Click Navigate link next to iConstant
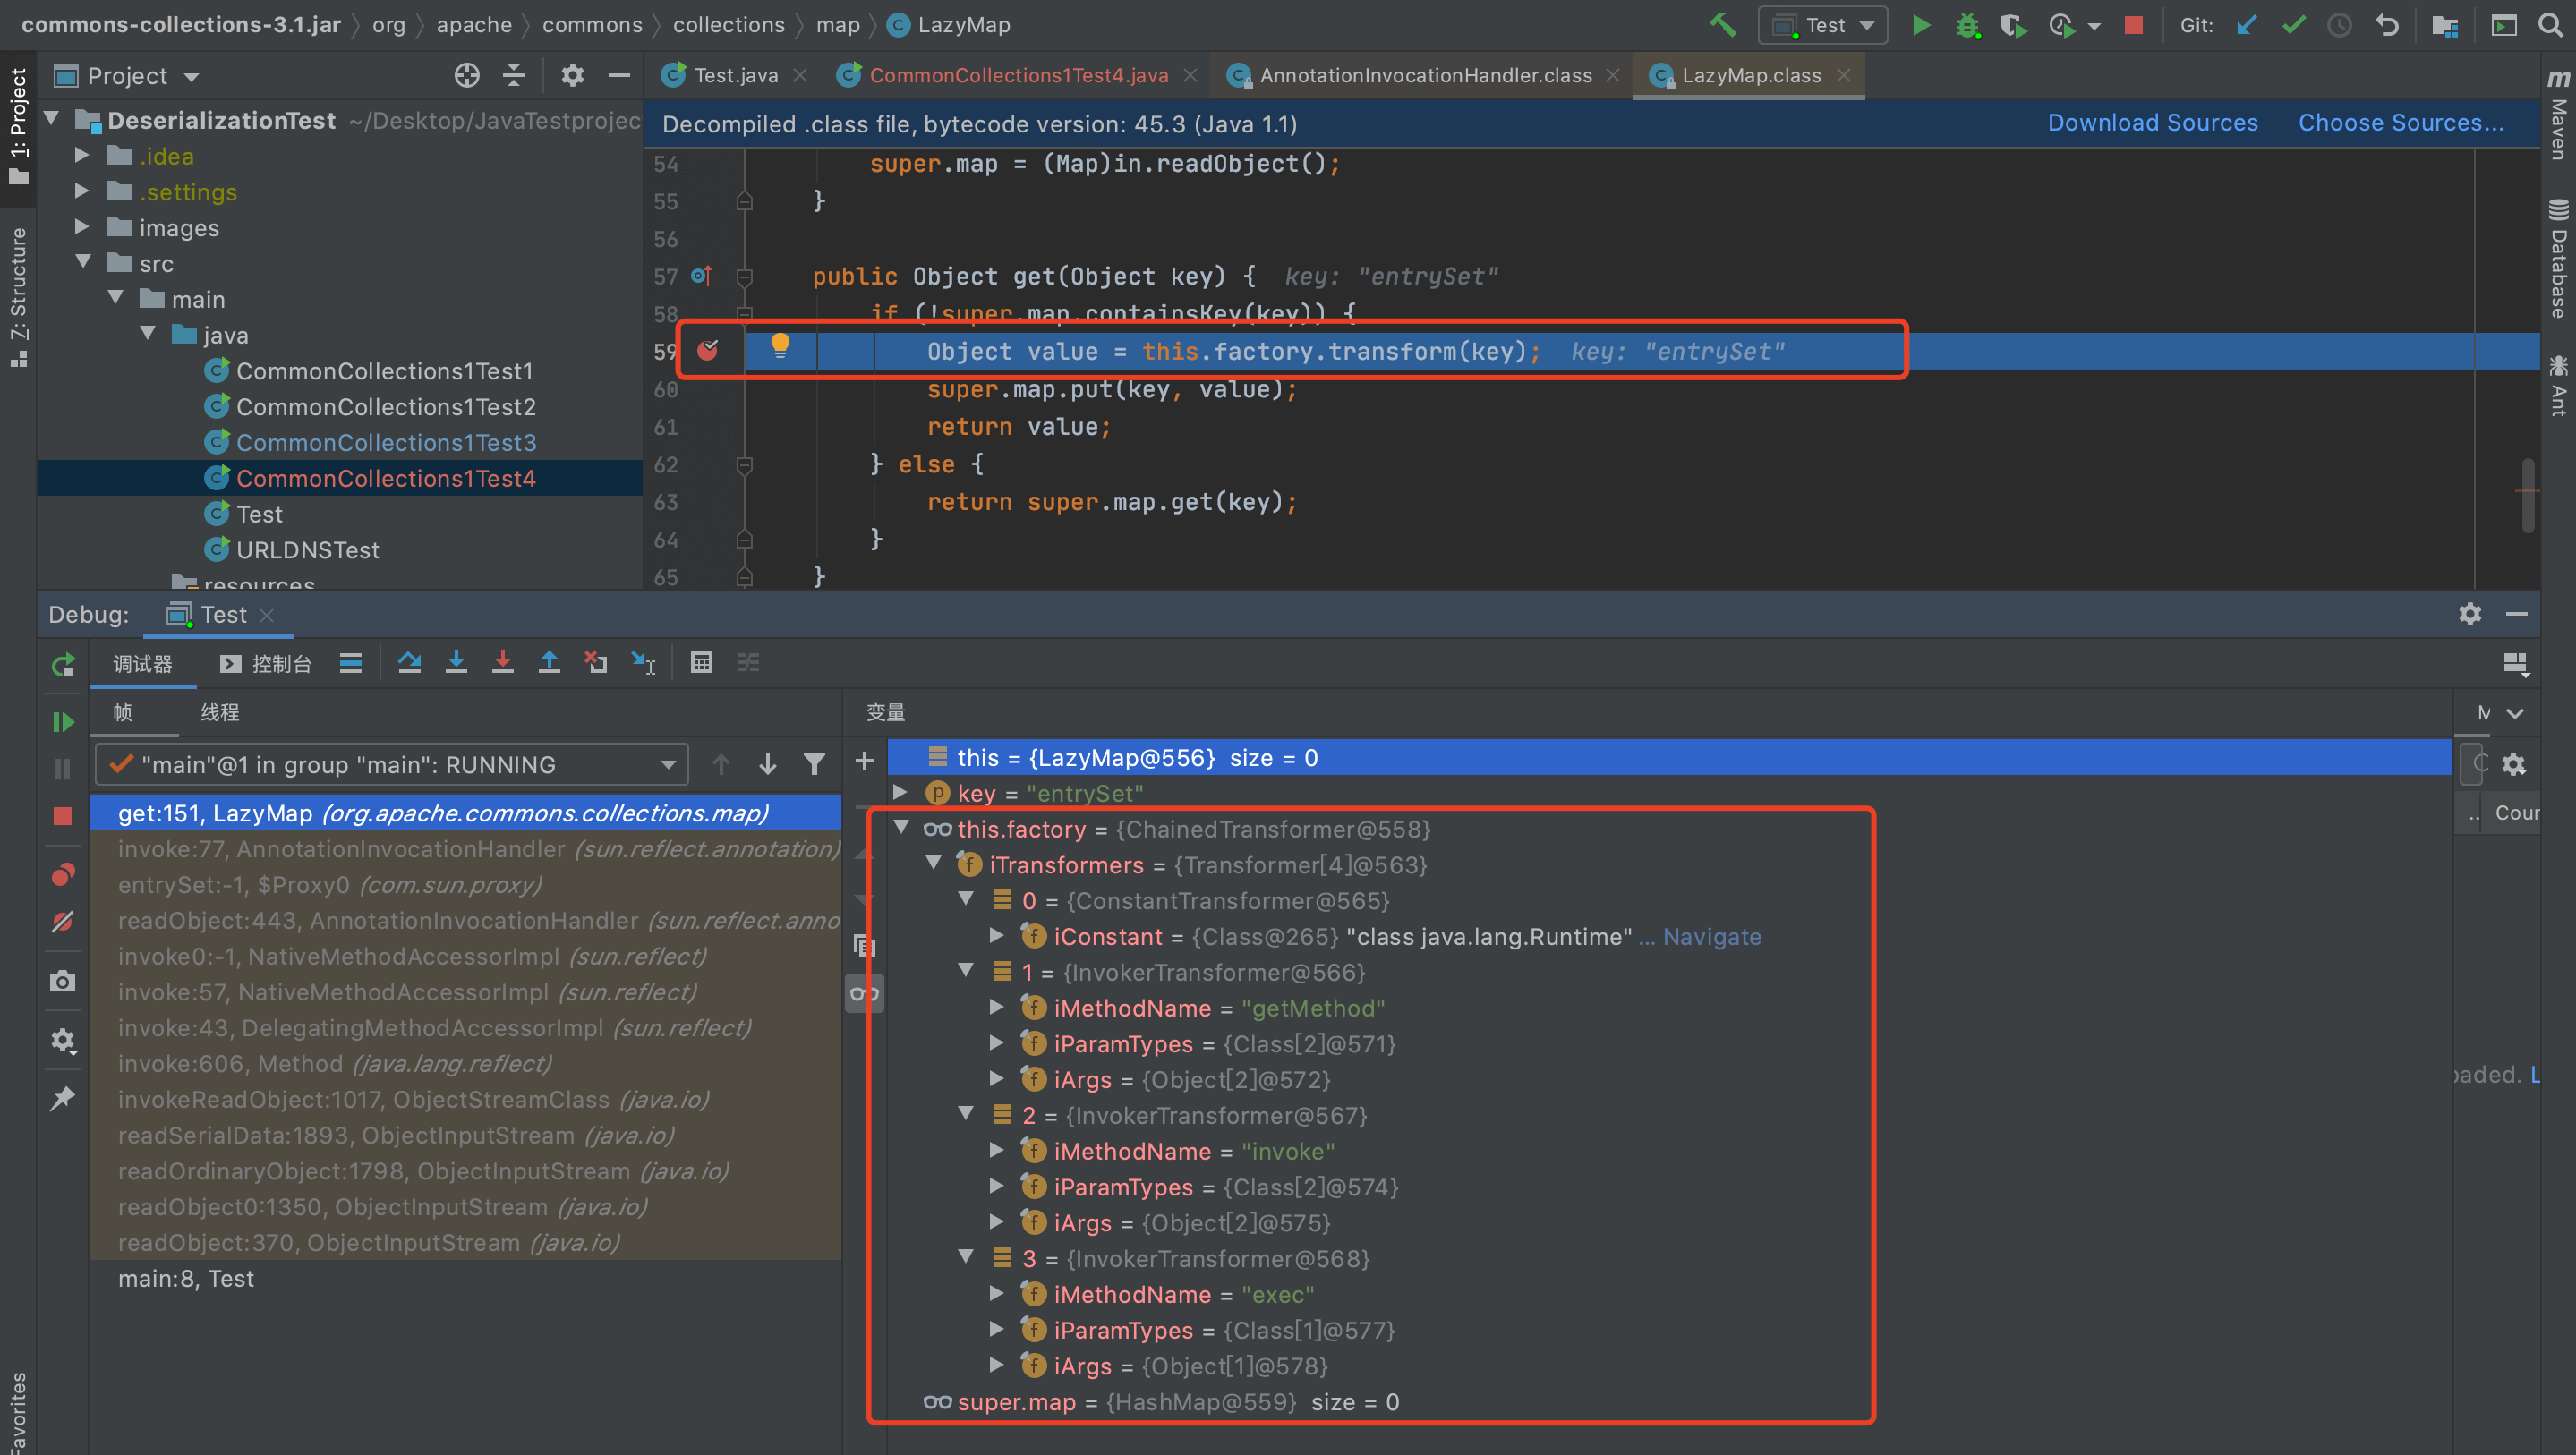 [1711, 936]
